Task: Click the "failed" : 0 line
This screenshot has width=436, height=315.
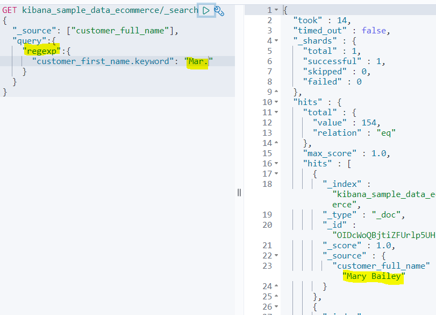Action: coord(332,82)
